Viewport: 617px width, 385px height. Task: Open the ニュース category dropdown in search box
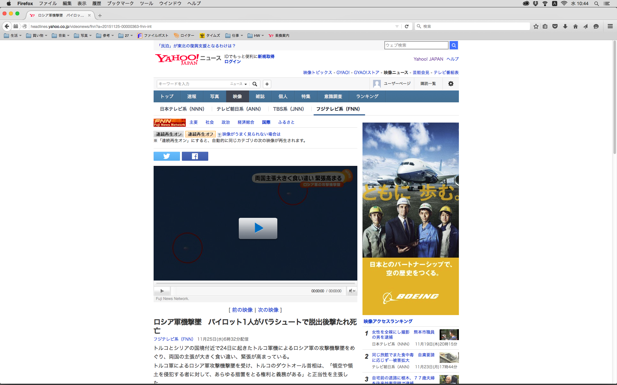point(238,84)
